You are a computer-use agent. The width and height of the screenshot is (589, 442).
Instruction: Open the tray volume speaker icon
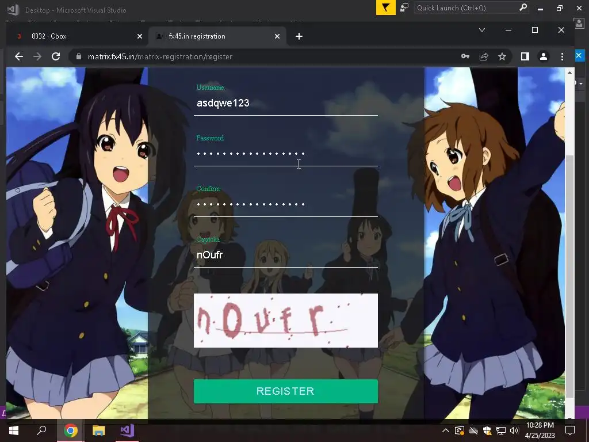(x=514, y=430)
